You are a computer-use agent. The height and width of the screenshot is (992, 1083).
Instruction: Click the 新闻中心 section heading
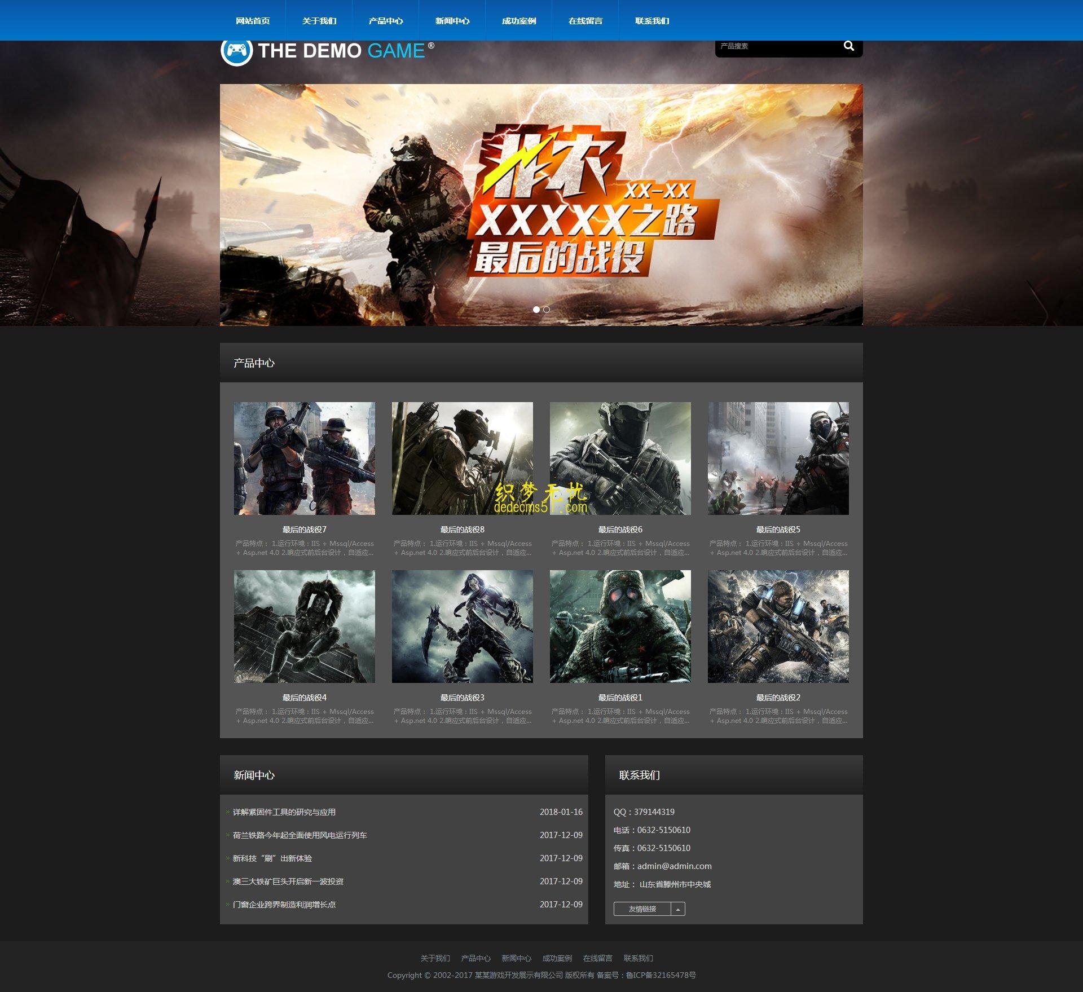(254, 775)
